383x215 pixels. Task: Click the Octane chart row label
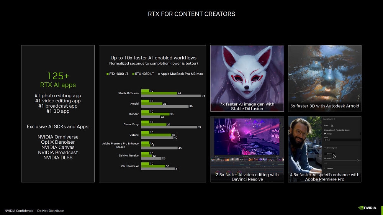click(134, 135)
